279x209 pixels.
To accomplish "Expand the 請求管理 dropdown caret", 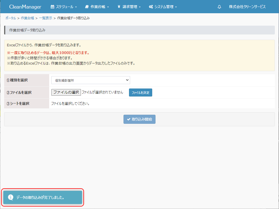I will [140, 7].
